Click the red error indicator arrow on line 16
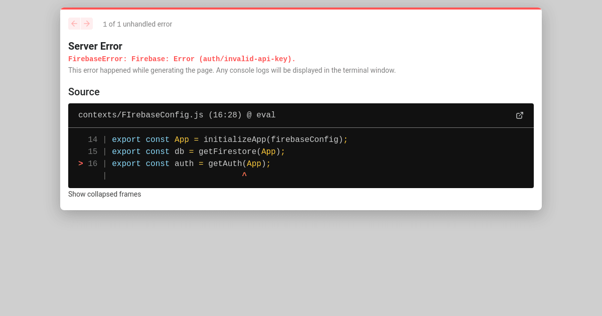Image resolution: width=602 pixels, height=316 pixels. [80, 163]
